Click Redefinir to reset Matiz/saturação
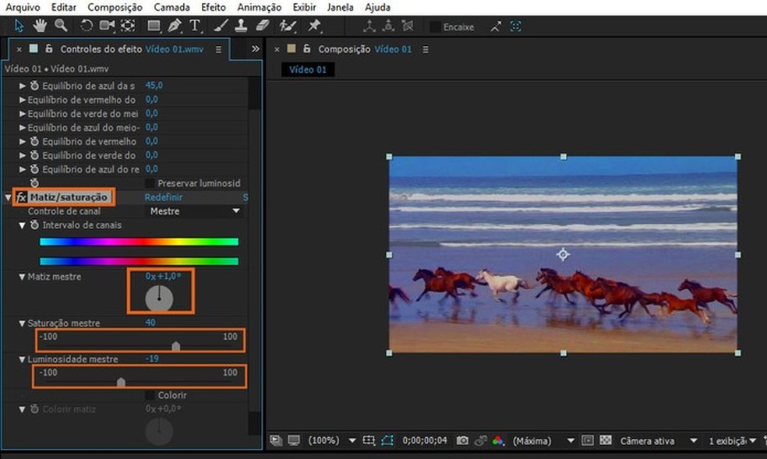The image size is (767, 459). 164,198
